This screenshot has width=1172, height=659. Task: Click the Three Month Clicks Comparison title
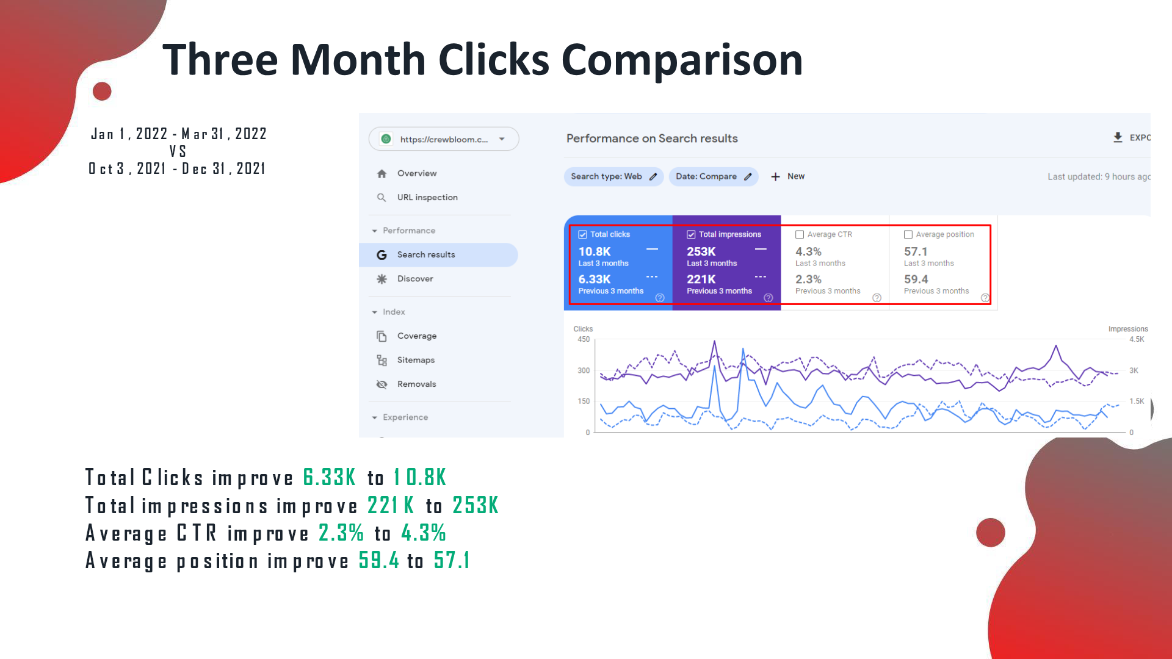pos(483,60)
